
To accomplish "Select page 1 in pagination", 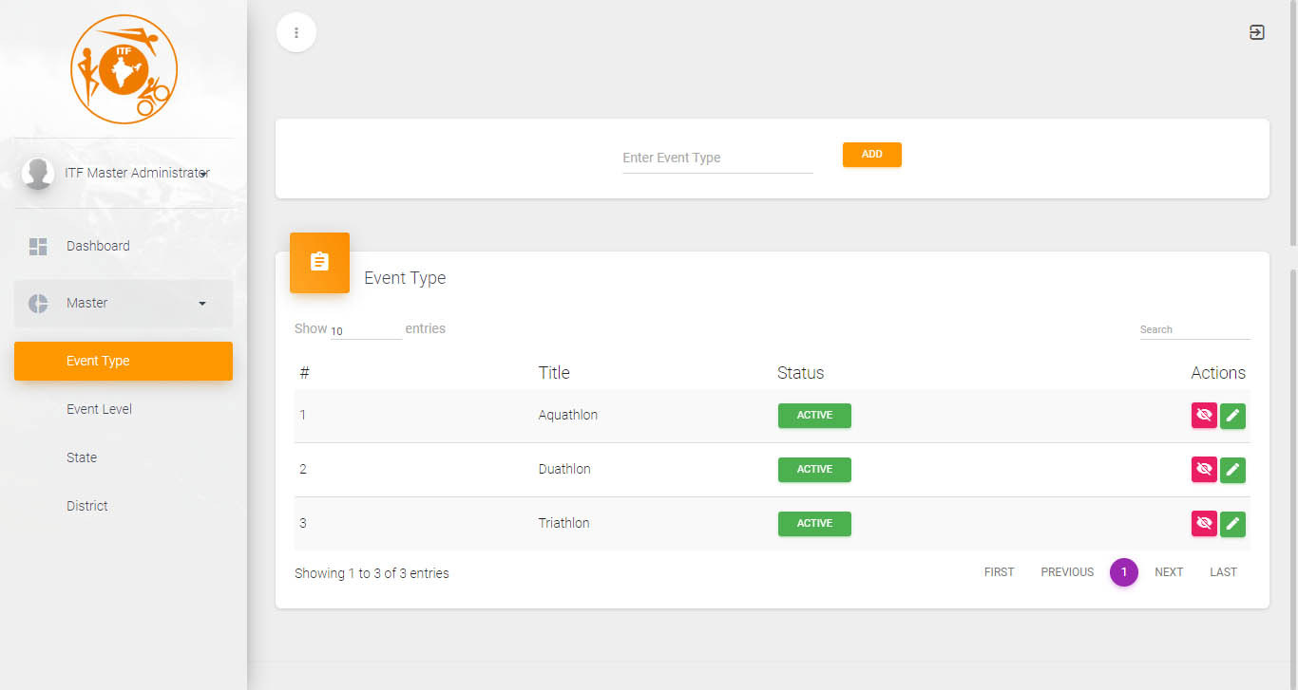I will pyautogui.click(x=1124, y=572).
